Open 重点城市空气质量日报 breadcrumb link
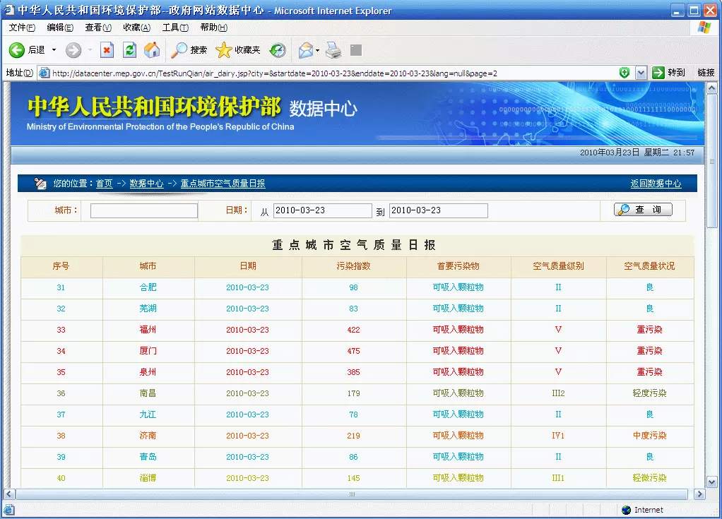 pos(223,184)
